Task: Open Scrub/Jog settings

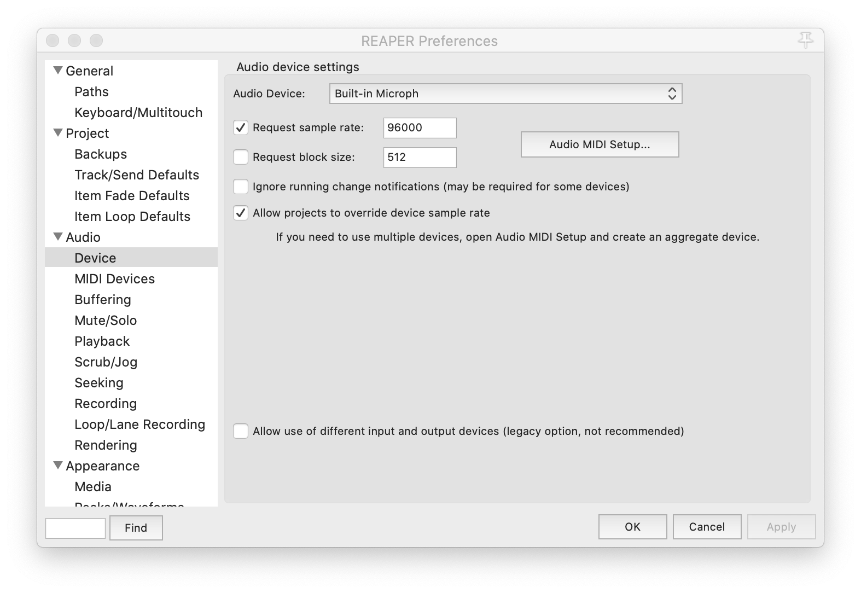Action: click(106, 362)
